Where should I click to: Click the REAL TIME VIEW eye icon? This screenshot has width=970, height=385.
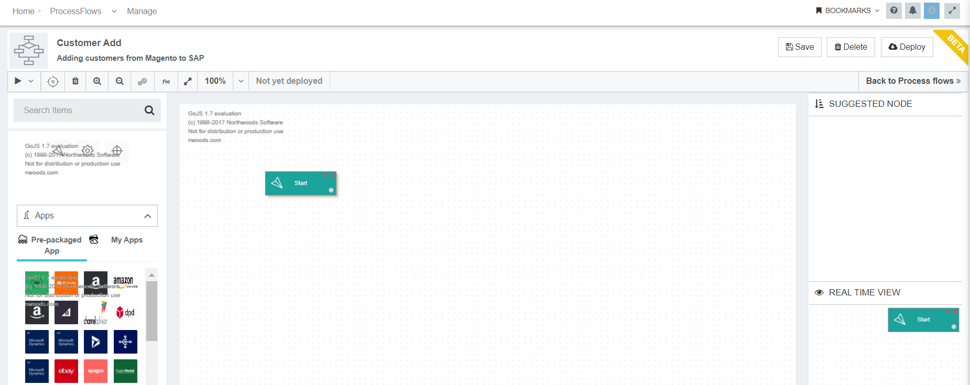click(819, 293)
